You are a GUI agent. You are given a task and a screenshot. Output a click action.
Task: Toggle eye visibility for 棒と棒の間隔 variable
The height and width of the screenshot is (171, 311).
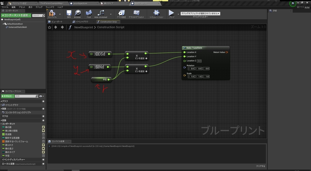coord(43,131)
